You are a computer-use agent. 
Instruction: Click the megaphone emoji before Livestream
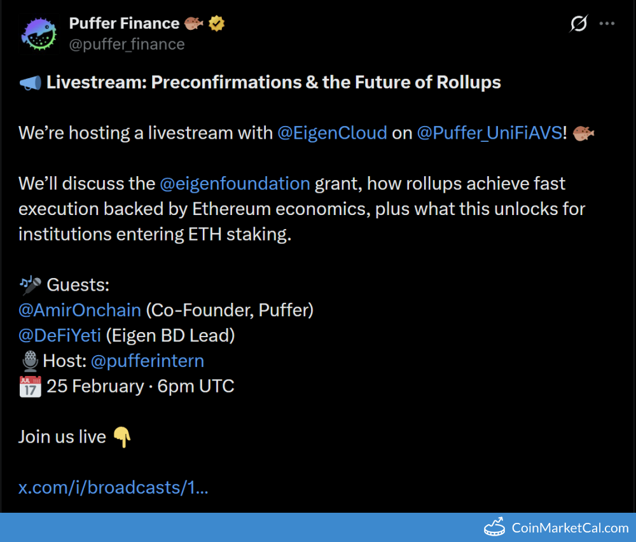tap(30, 83)
